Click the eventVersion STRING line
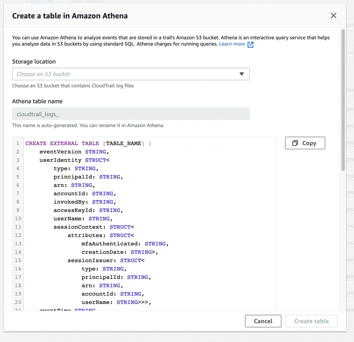The width and height of the screenshot is (354, 342). coord(75,152)
